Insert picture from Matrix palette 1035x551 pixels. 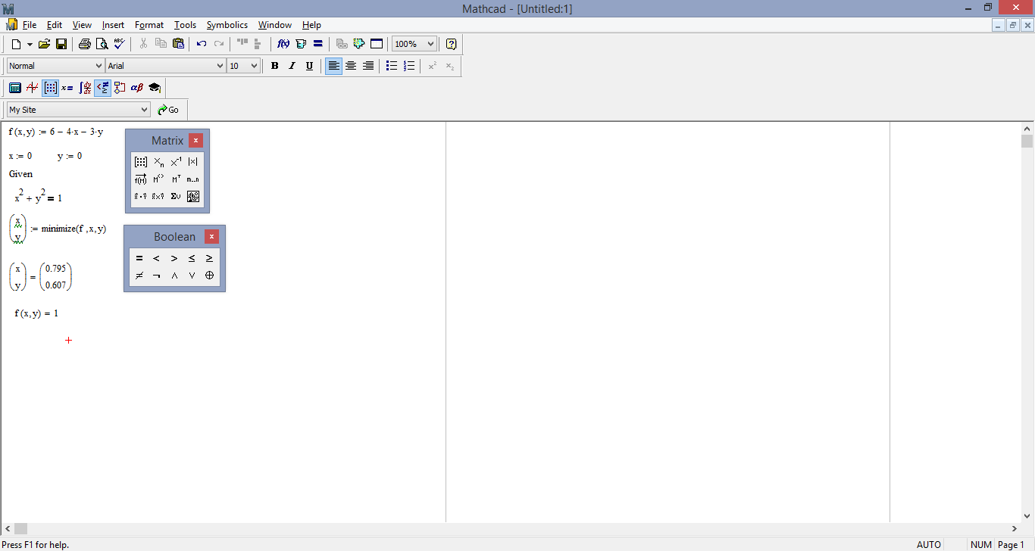(193, 196)
